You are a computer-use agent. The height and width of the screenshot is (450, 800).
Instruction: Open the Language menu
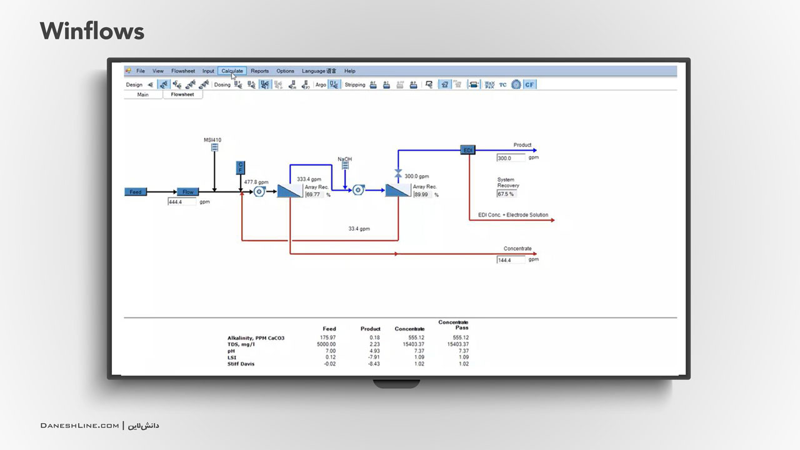319,71
